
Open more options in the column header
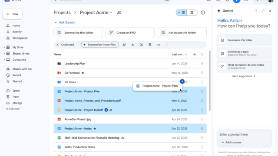pos(202,55)
